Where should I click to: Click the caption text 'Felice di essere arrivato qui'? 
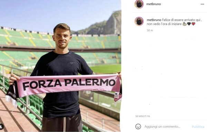(x=181, y=20)
